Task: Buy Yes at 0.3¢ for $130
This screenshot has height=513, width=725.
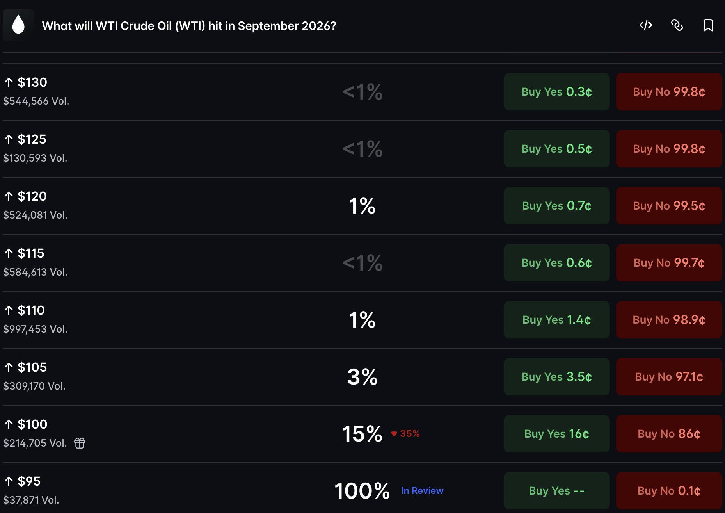Action: 557,92
